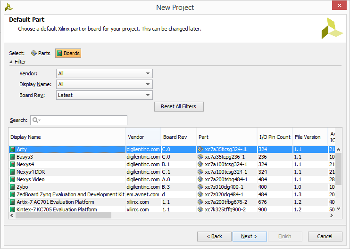Select the Zybo board name
This screenshot has height=249, width=350.
click(22, 187)
